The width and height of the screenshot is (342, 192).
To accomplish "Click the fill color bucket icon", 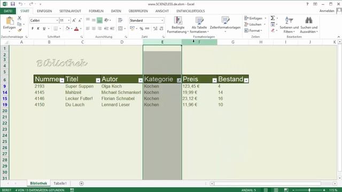I will (x=67, y=28).
